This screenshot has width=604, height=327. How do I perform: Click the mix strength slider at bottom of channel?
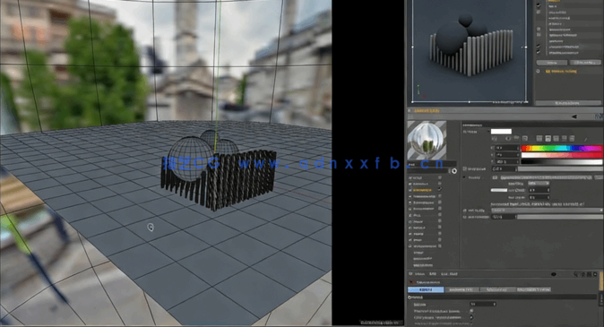tap(560, 217)
